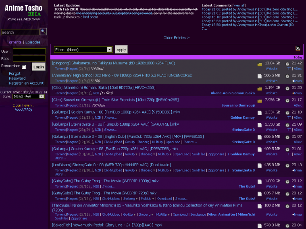Click clock icon beside 21:01 timestamp
This screenshot has width=306, height=229.
pyautogui.click(x=287, y=149)
